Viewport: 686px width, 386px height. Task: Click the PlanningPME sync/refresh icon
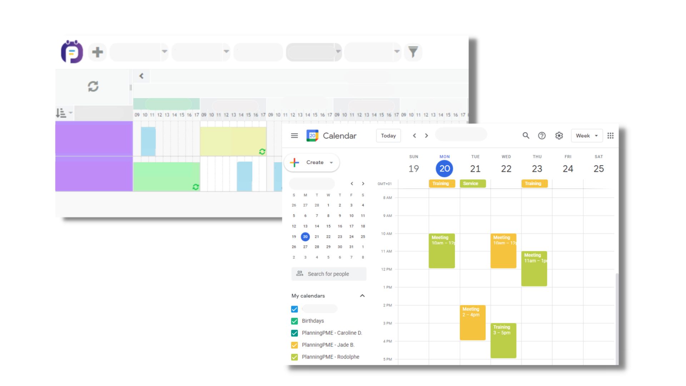93,86
